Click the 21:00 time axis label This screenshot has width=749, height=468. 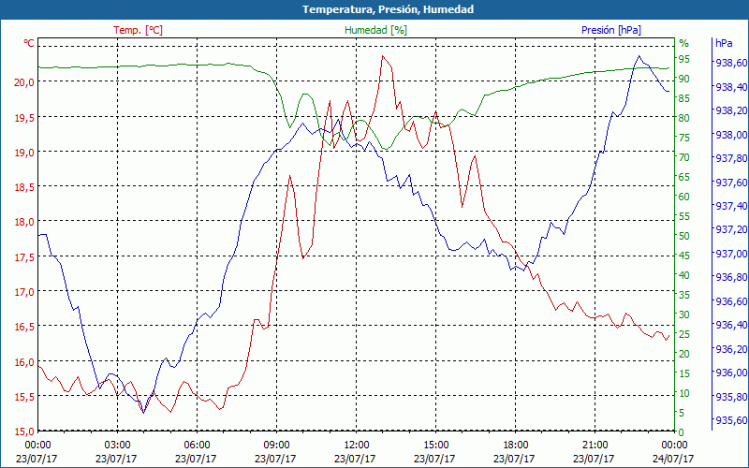click(595, 446)
